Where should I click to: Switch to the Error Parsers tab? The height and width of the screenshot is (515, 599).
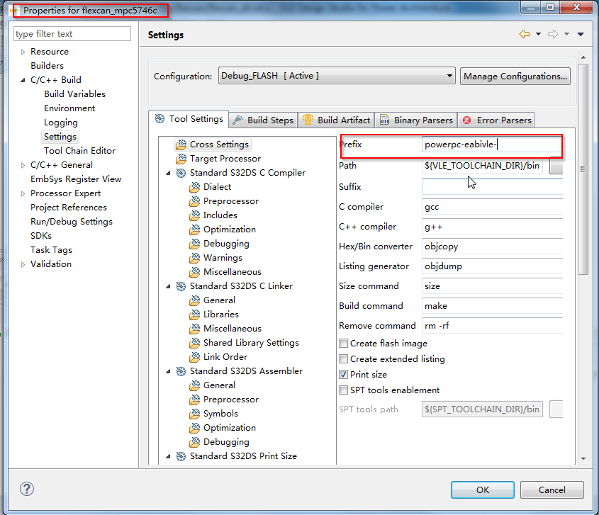[496, 120]
